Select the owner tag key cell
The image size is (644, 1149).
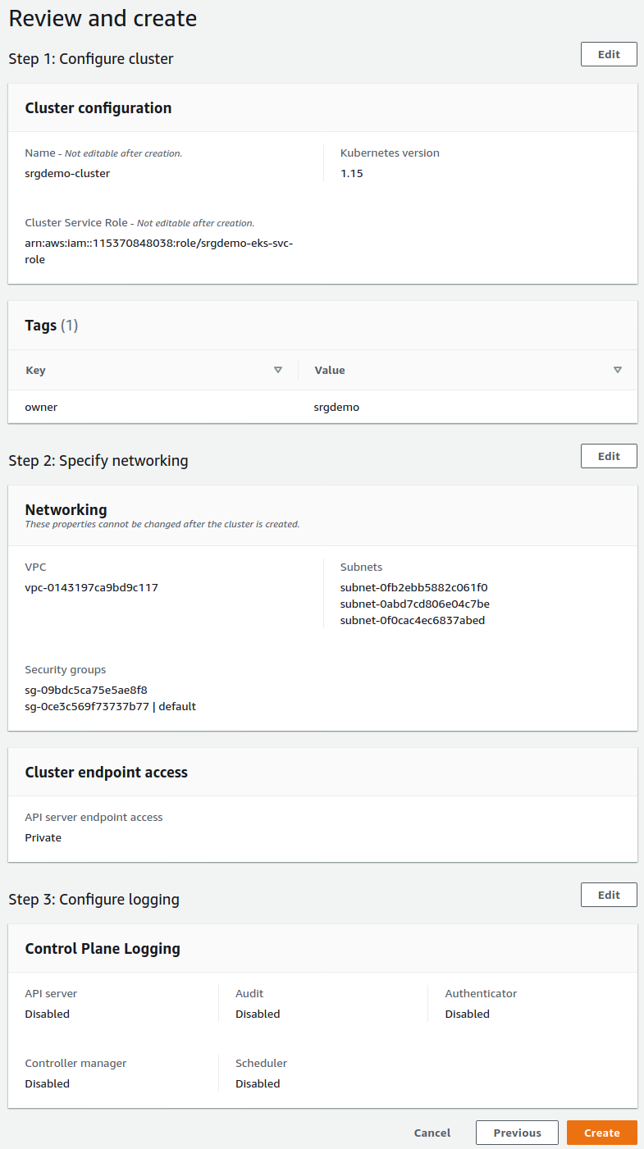[42, 407]
